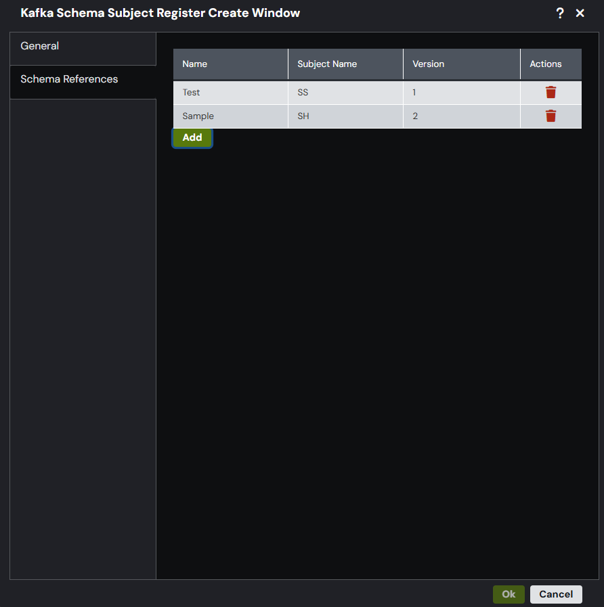604x607 pixels.
Task: Click the Subject Name column header
Action: pyautogui.click(x=345, y=64)
